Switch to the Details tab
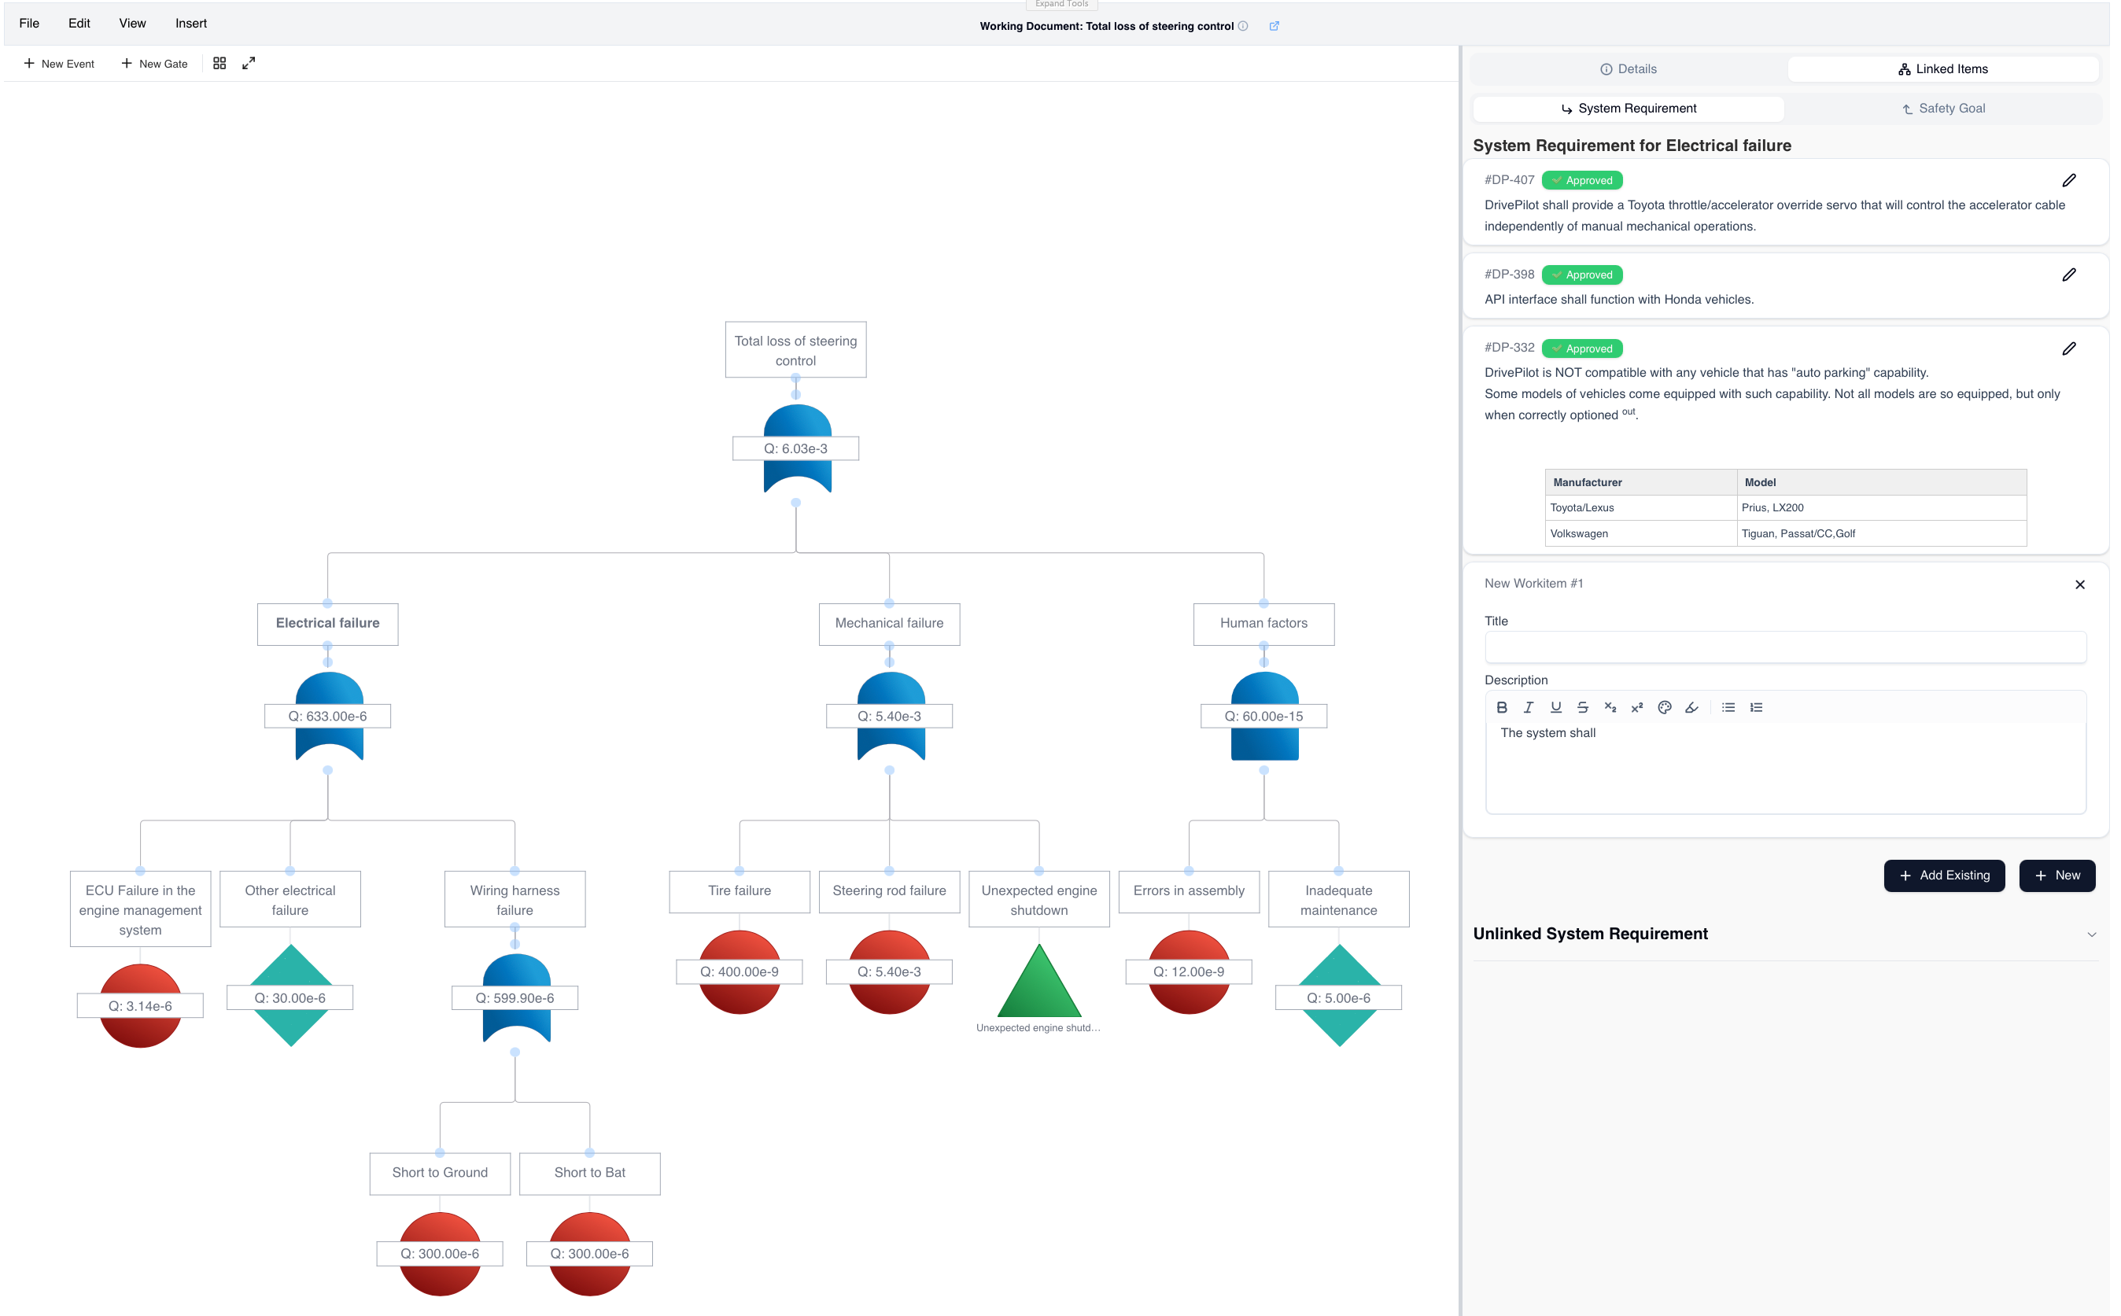 pos(1628,68)
